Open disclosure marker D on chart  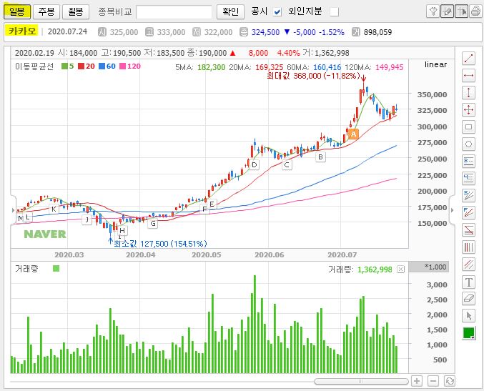[x=254, y=165]
